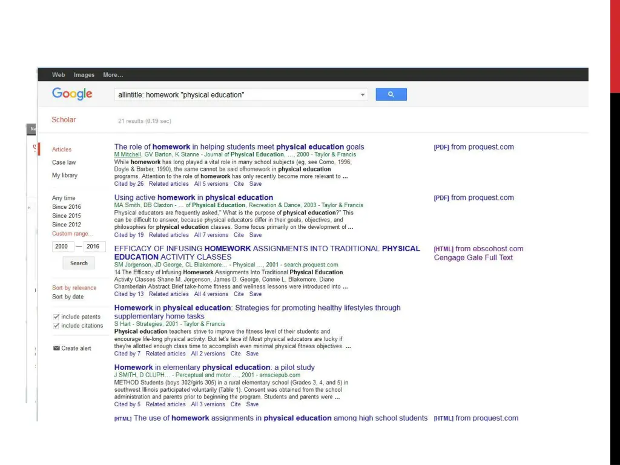Open My library

(x=65, y=175)
